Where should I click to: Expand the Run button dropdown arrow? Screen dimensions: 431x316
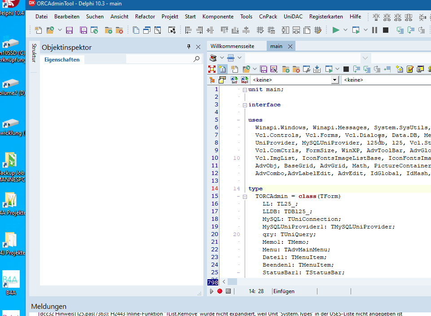pos(345,30)
